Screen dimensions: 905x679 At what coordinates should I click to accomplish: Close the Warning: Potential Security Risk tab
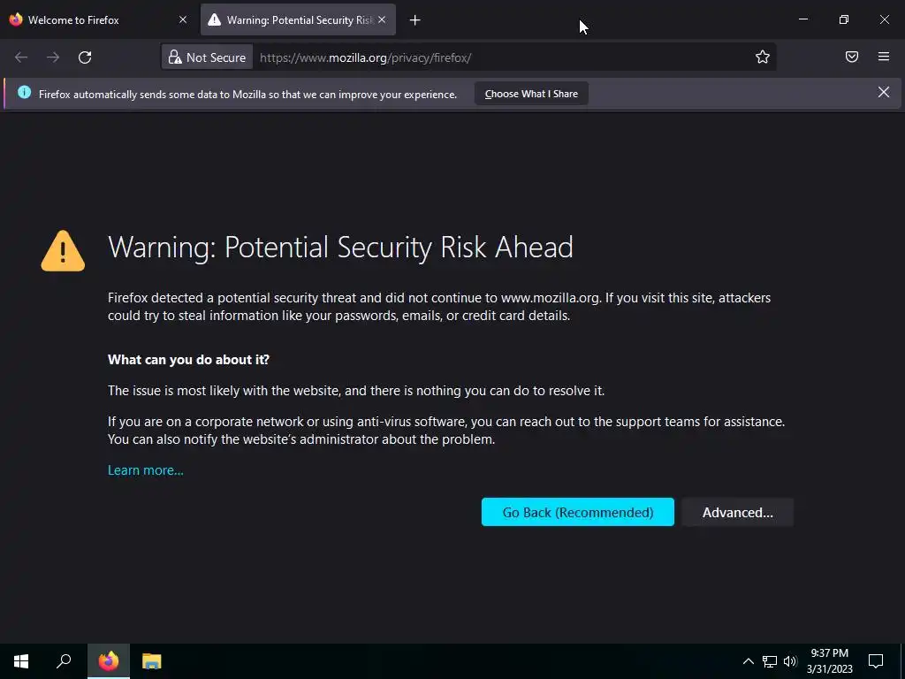[x=382, y=19]
